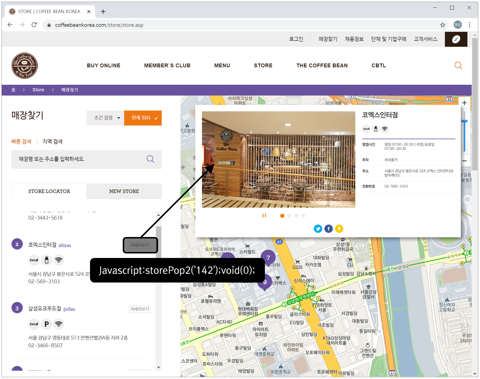Go back in browser history

click(10, 25)
